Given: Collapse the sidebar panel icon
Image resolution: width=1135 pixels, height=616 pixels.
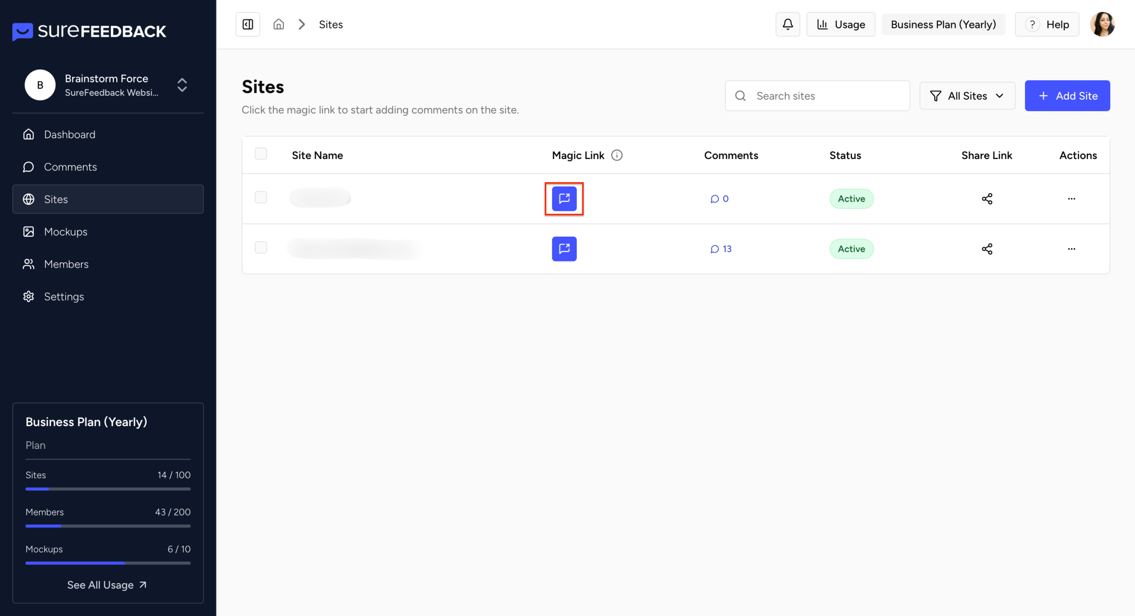Looking at the screenshot, I should point(248,24).
